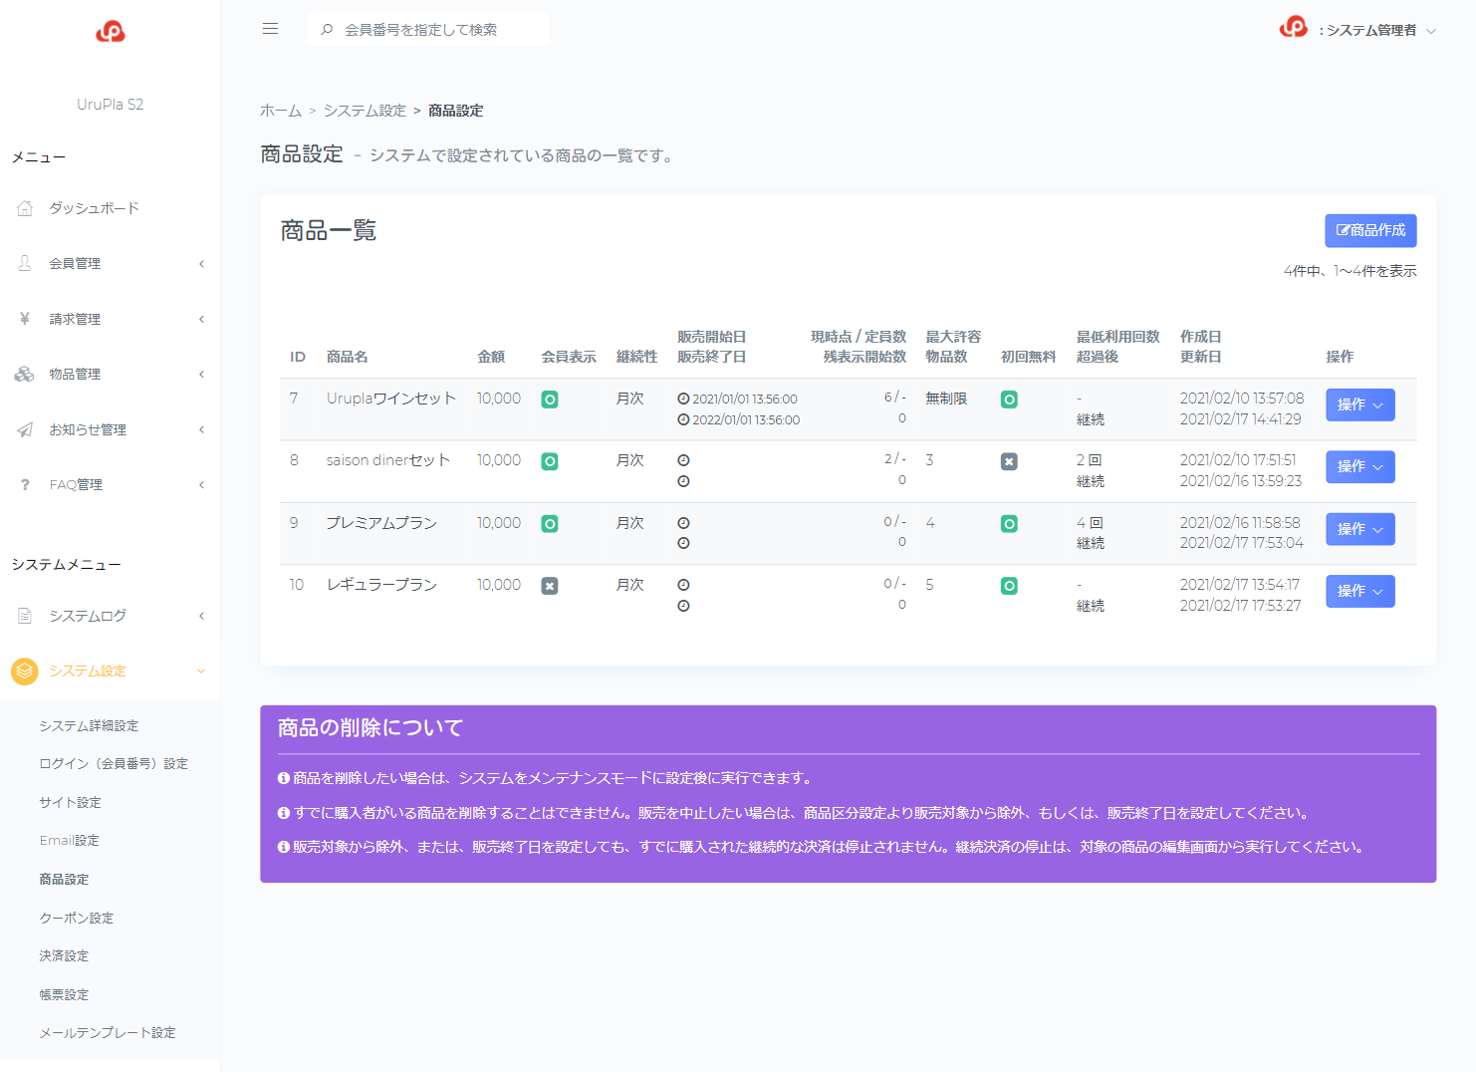
Task: Click the header logo beside システム管理者
Action: tap(1293, 27)
